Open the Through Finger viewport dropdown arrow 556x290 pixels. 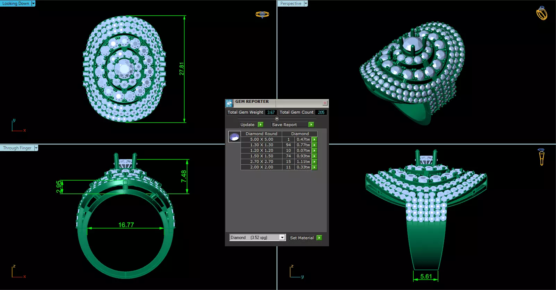(36, 148)
